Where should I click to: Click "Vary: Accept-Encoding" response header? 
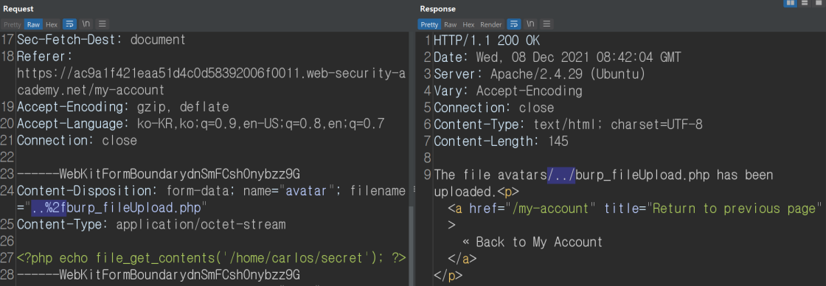[508, 91]
